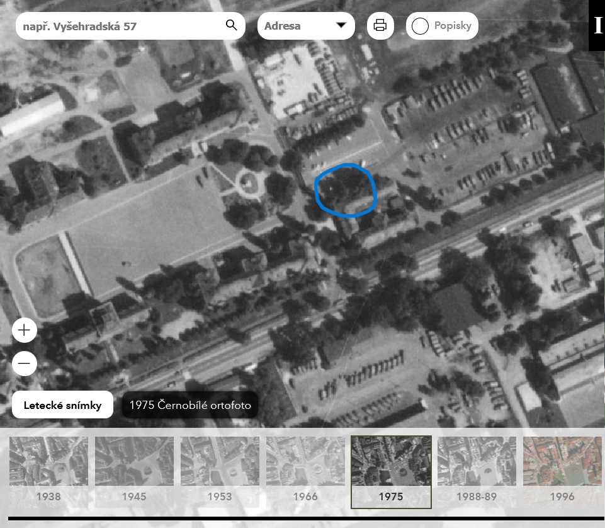Select the 1938 aerial photo thumbnail
Screen dimensions: 605x528
[x=48, y=472]
